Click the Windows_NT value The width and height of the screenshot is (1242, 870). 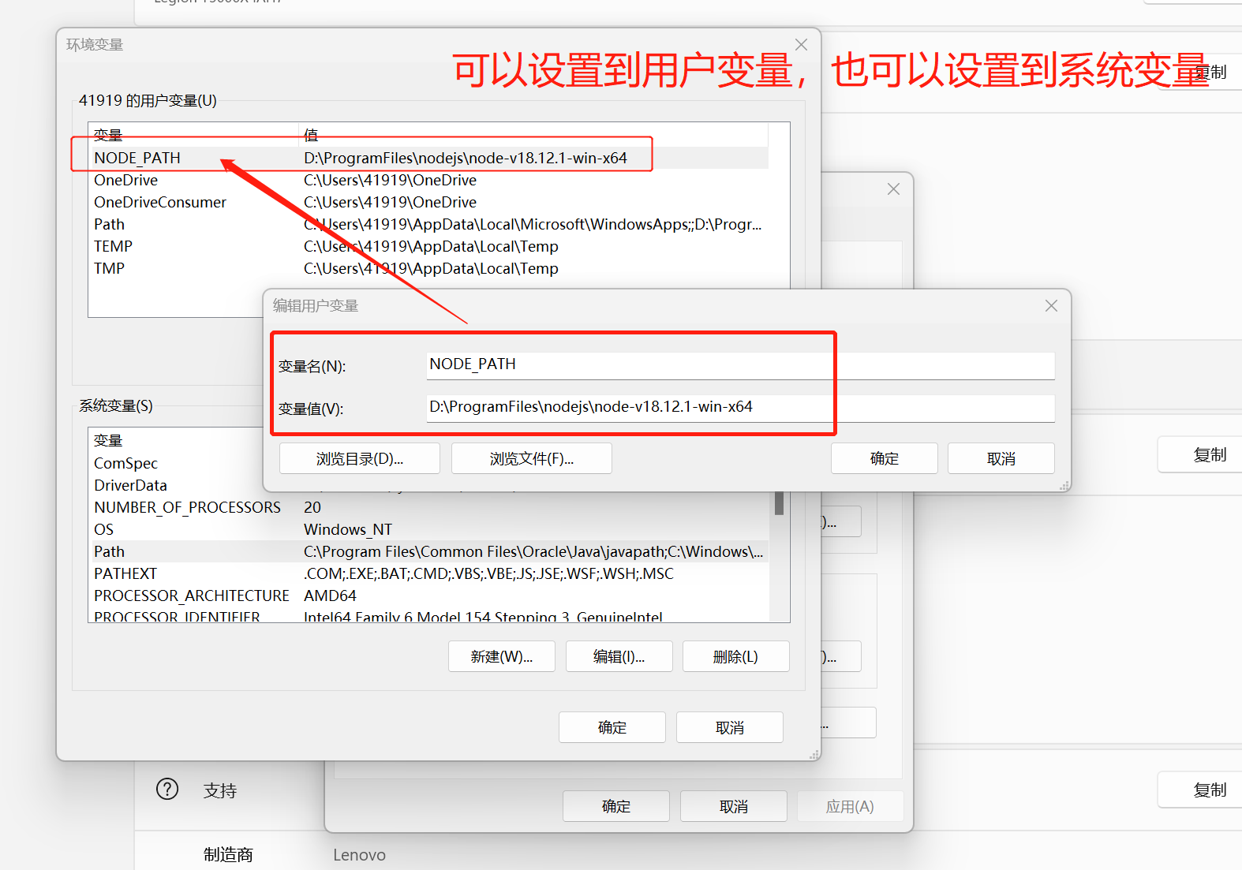(348, 529)
